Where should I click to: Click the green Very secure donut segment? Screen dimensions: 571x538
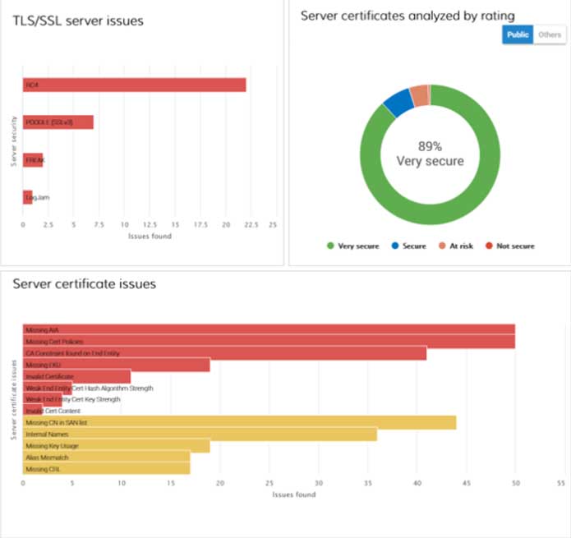point(430,214)
